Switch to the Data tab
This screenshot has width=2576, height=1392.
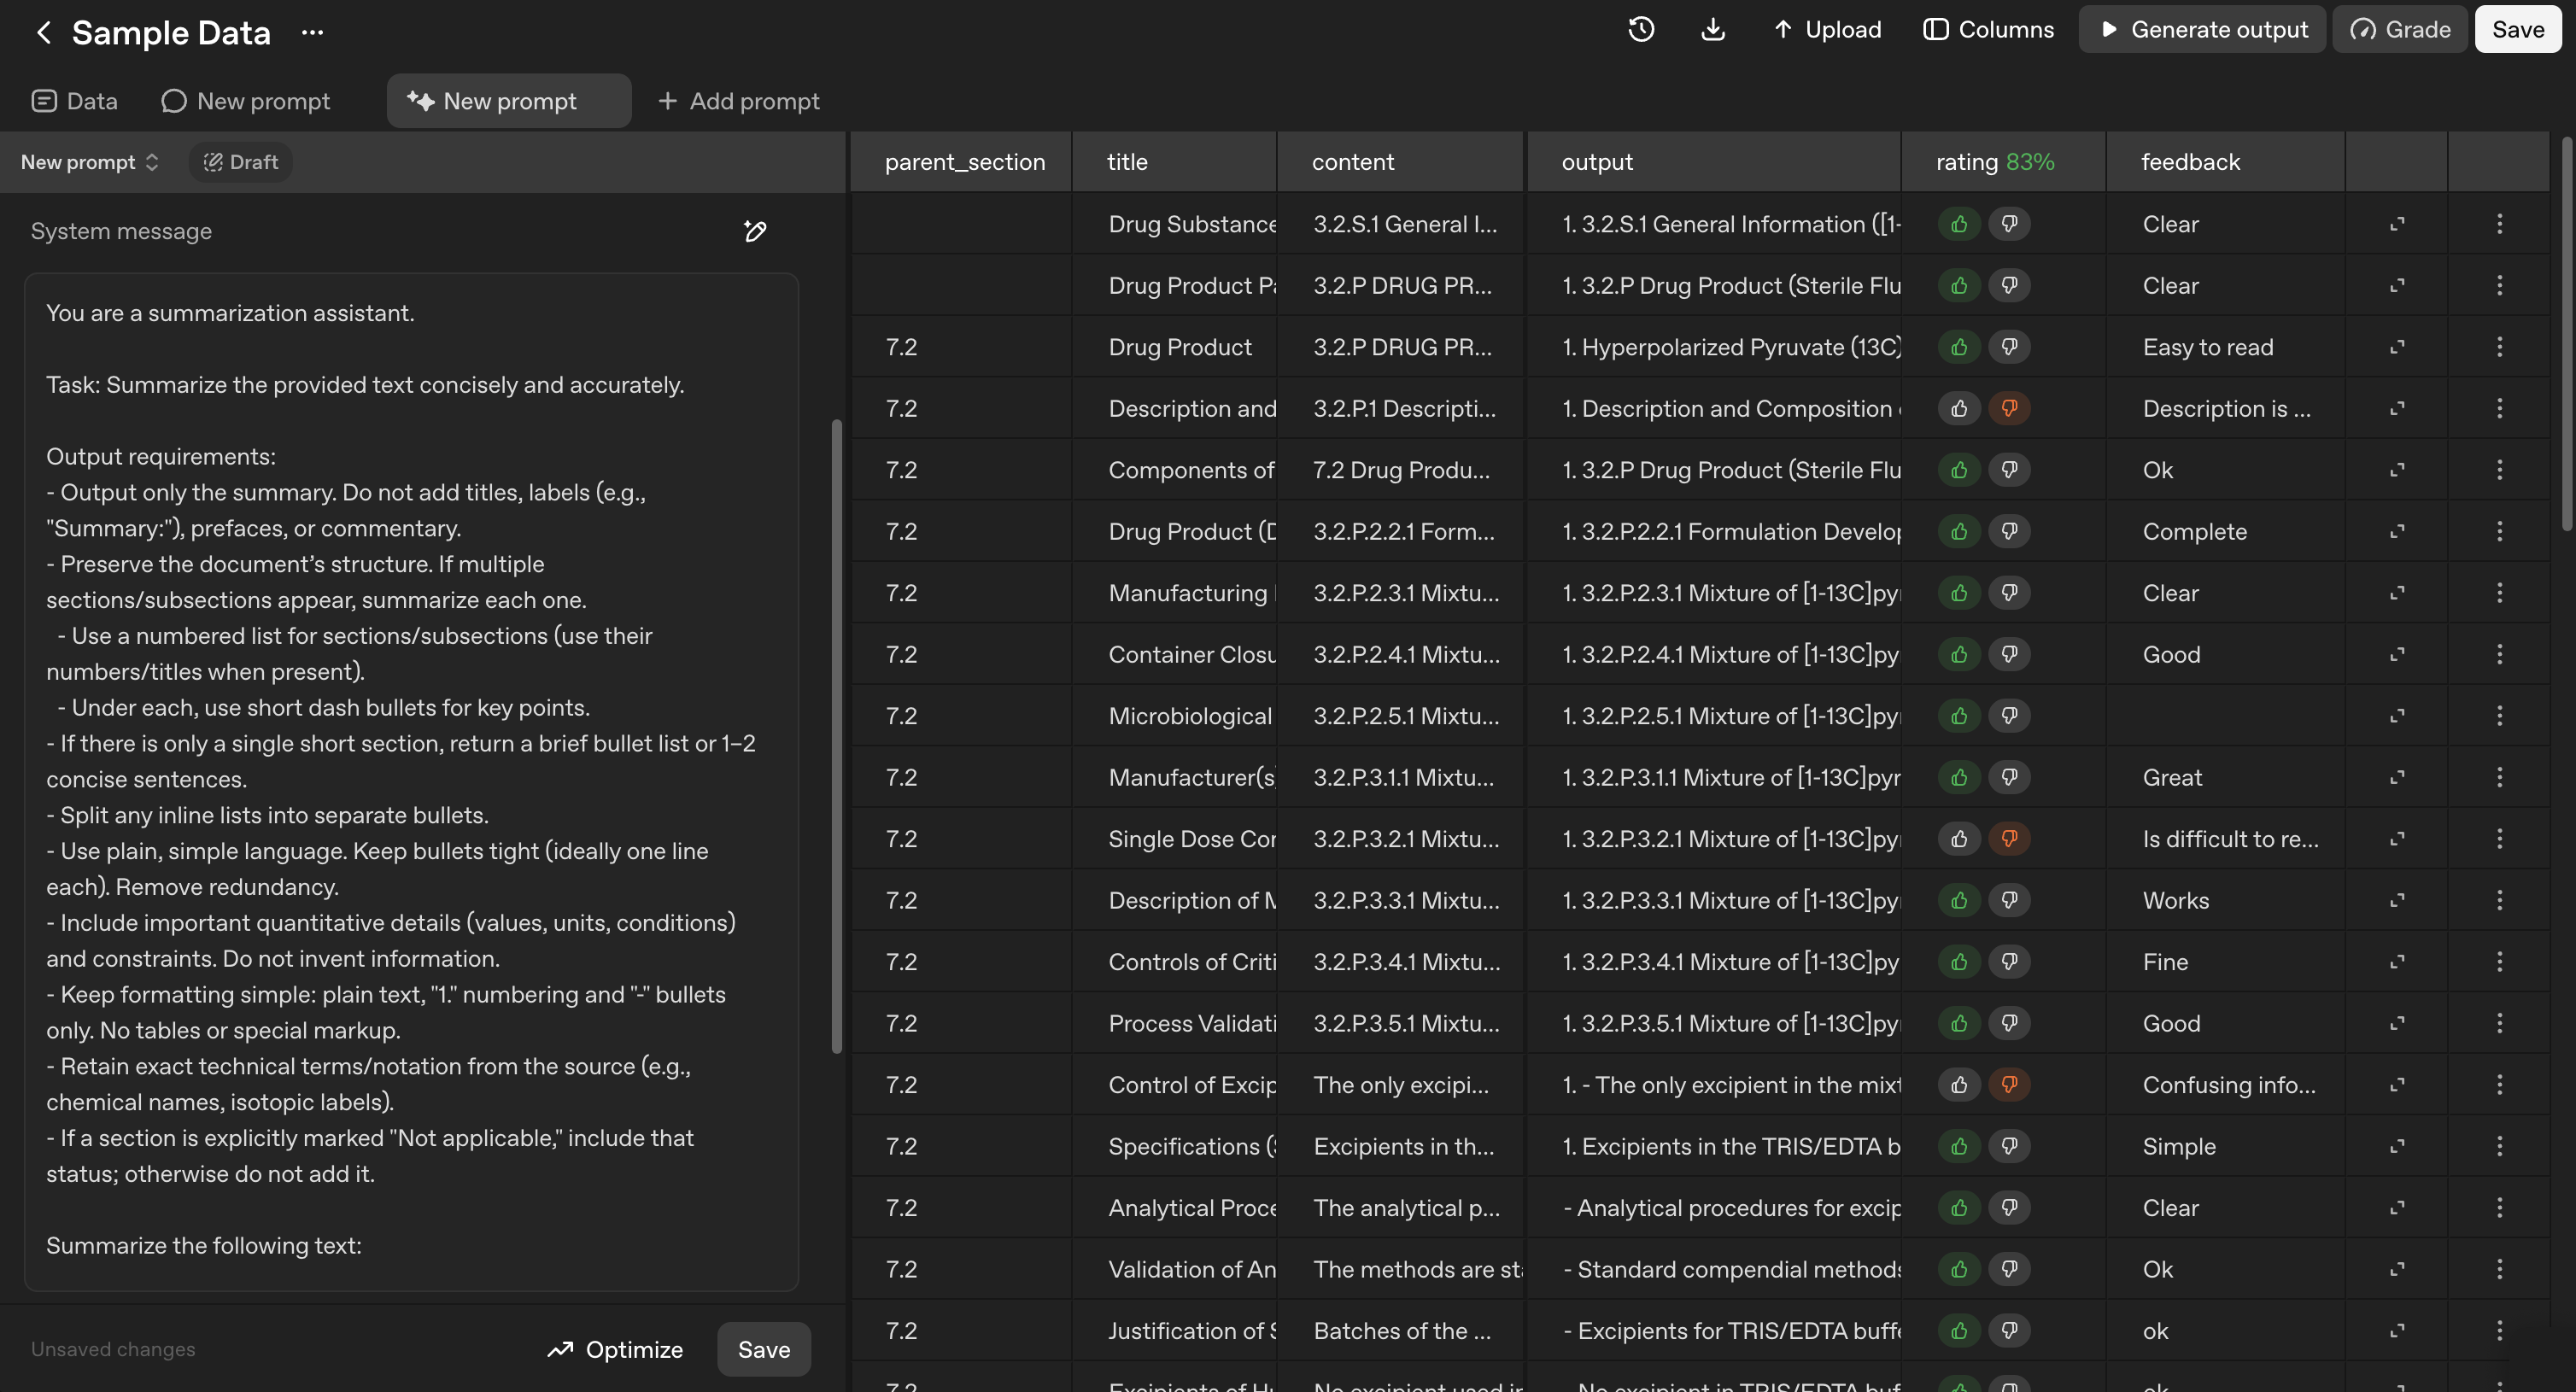point(75,101)
